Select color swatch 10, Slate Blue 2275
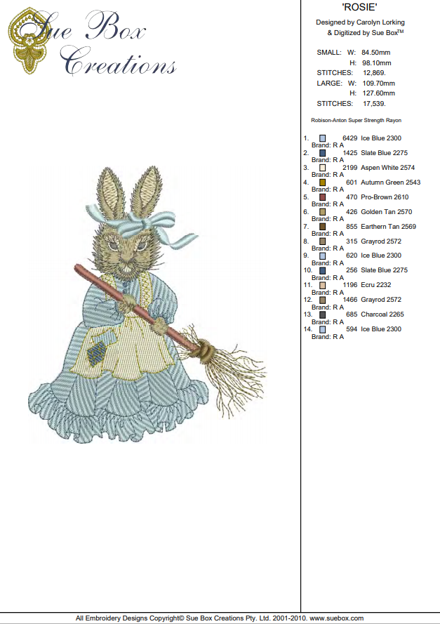The width and height of the screenshot is (440, 624). point(323,271)
